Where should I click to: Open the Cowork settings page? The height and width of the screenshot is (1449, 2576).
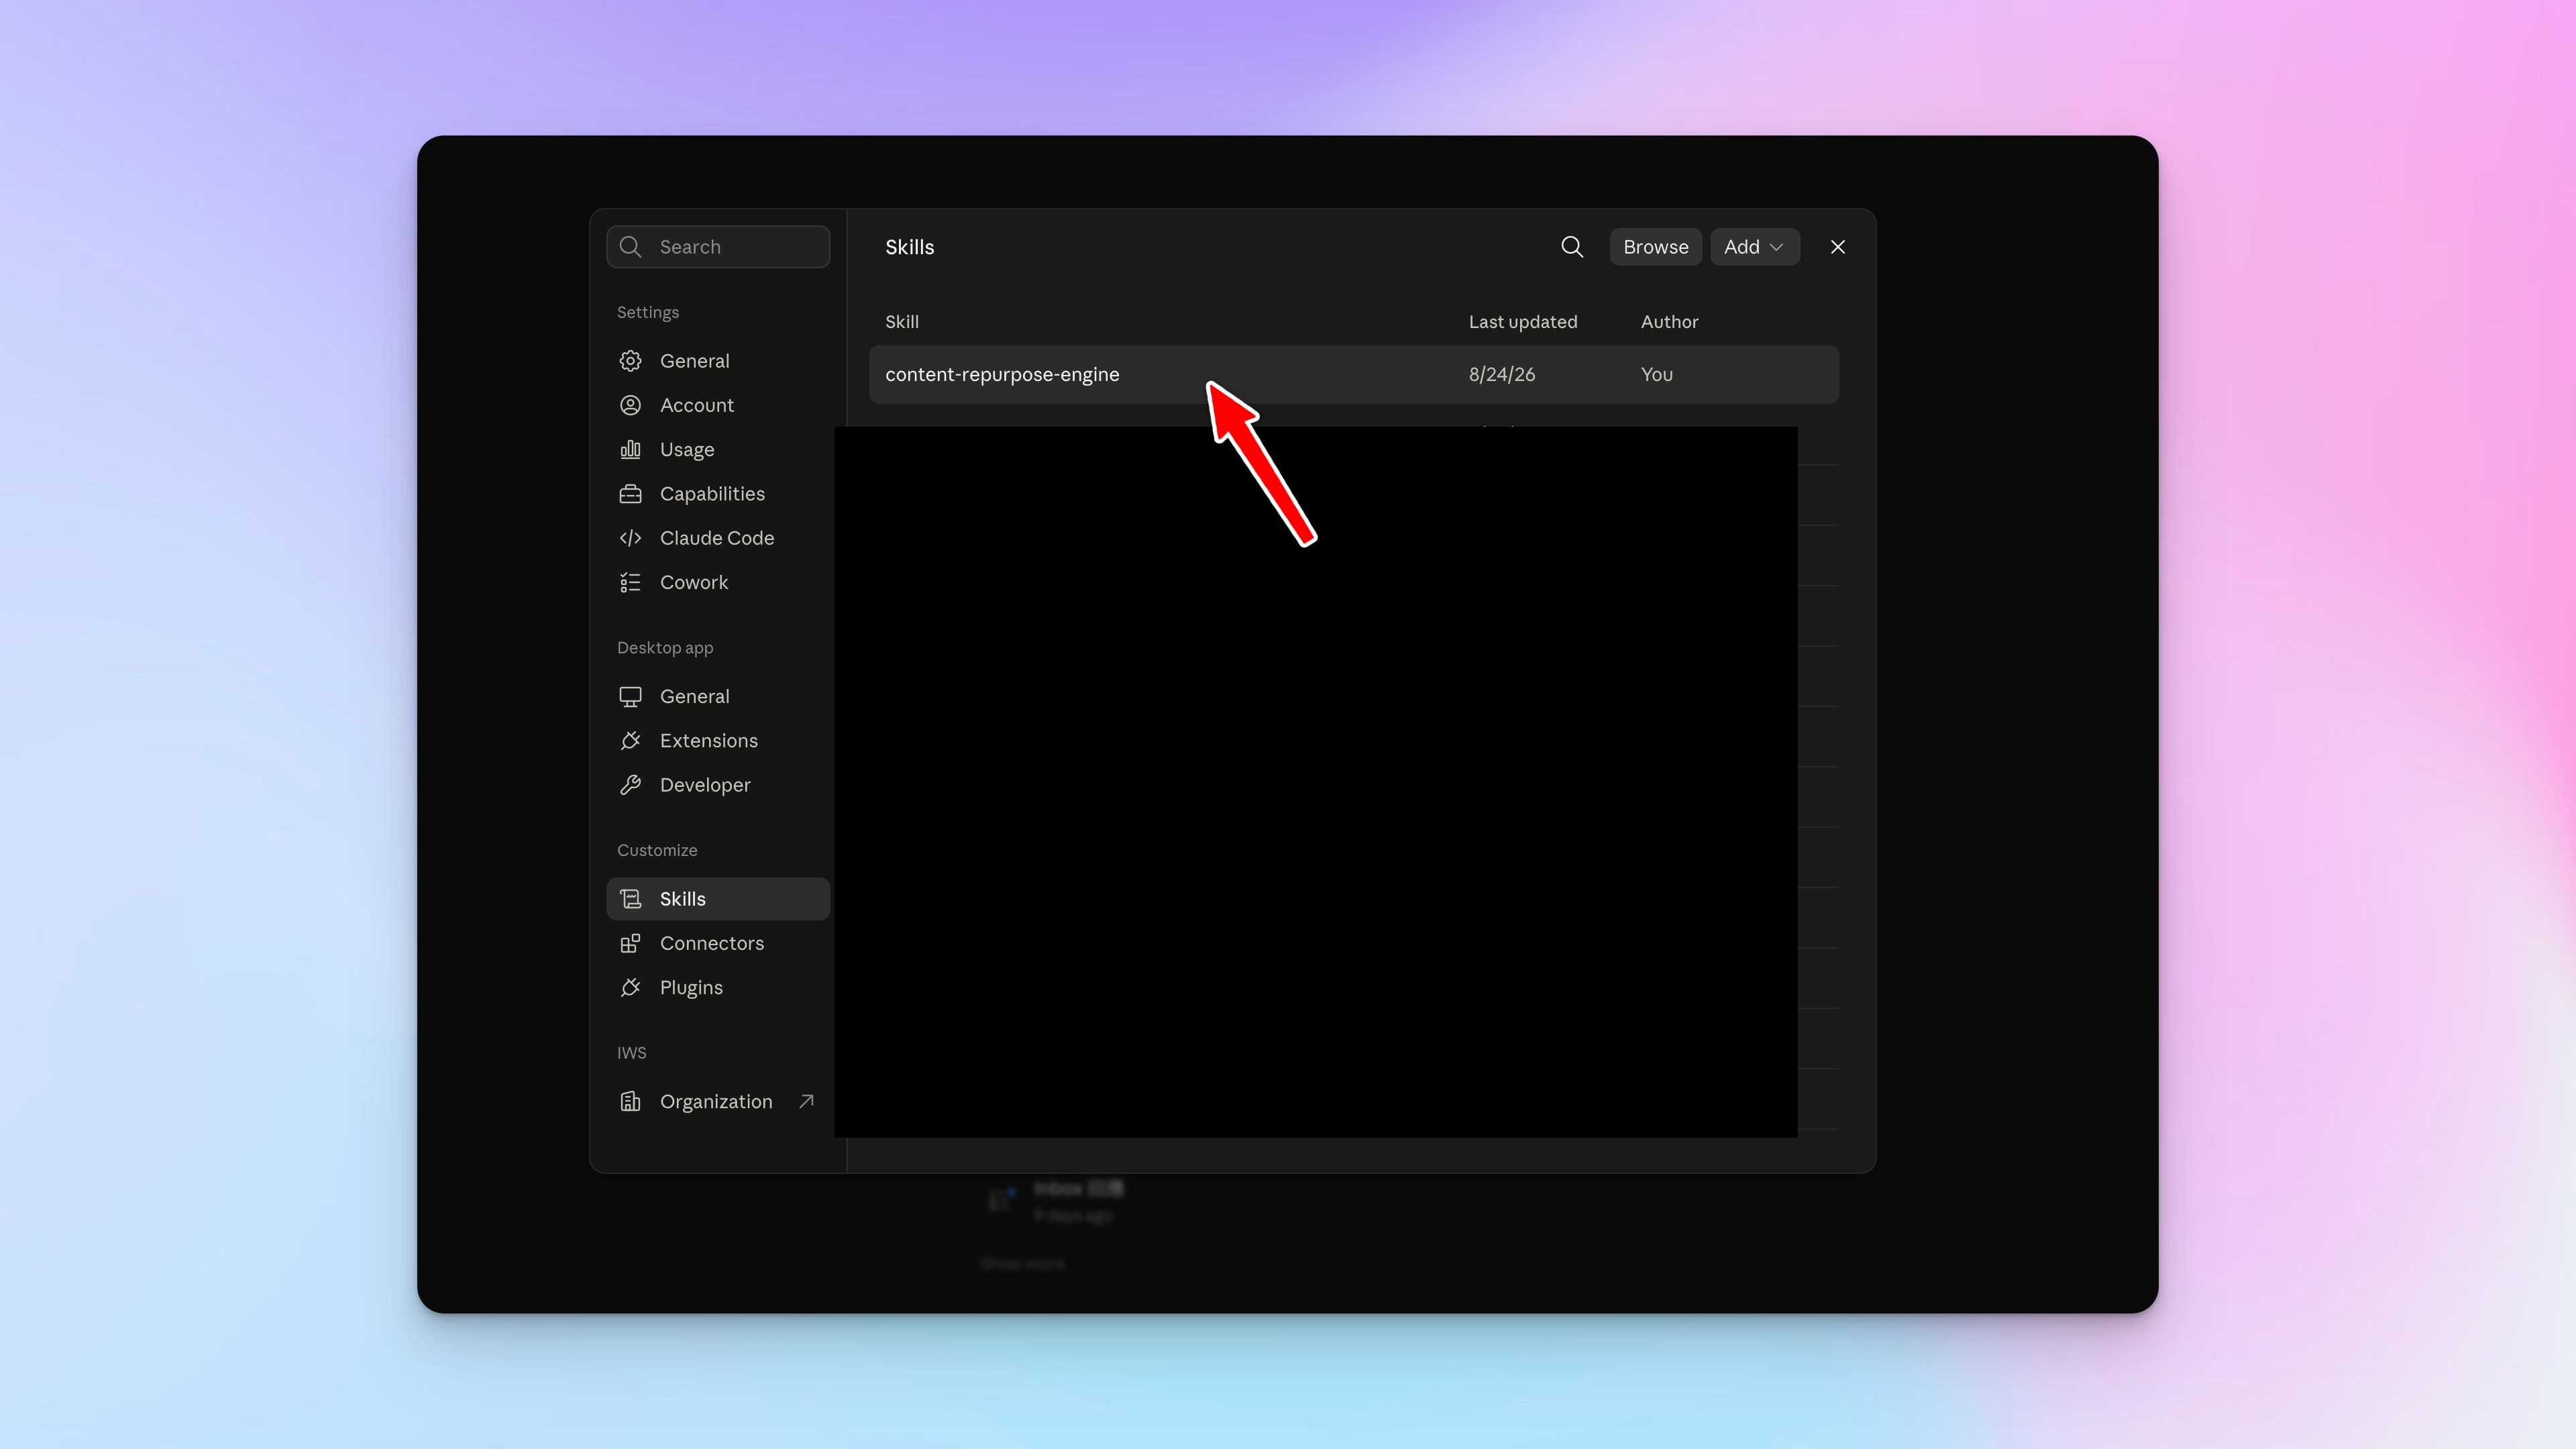[693, 582]
